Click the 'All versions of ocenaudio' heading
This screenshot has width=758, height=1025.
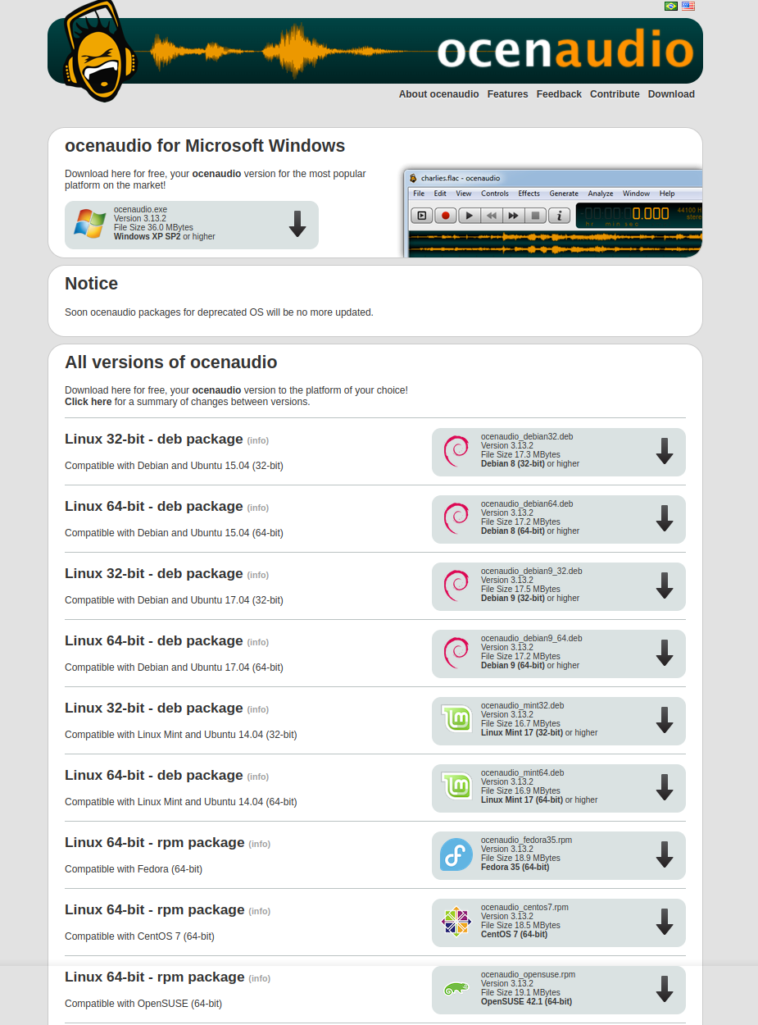pyautogui.click(x=171, y=362)
